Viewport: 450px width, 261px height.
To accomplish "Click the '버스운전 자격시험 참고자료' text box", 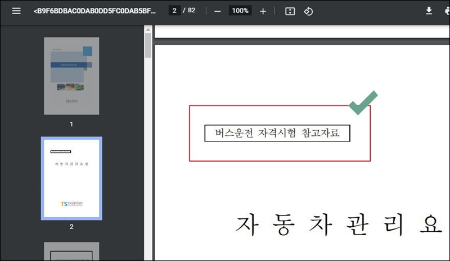I will 277,133.
